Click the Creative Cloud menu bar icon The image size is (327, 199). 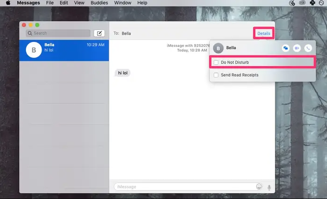(302, 3)
